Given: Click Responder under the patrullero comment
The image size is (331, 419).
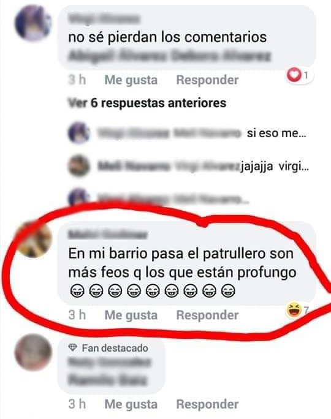Looking at the screenshot, I should [x=207, y=315].
